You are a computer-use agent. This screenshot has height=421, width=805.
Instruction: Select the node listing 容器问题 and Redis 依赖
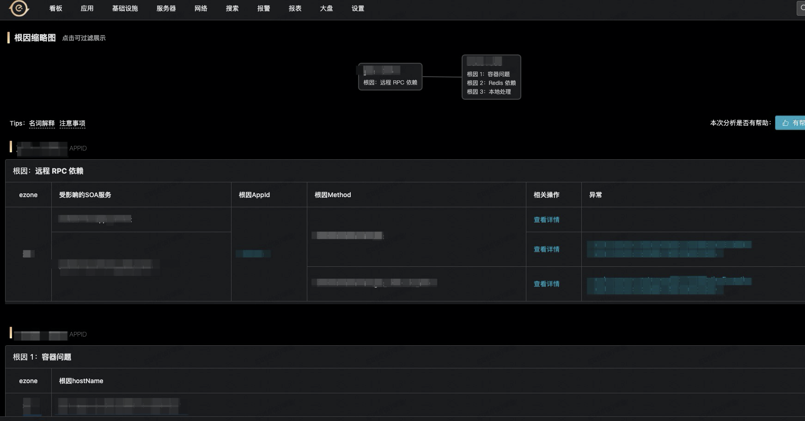point(491,77)
